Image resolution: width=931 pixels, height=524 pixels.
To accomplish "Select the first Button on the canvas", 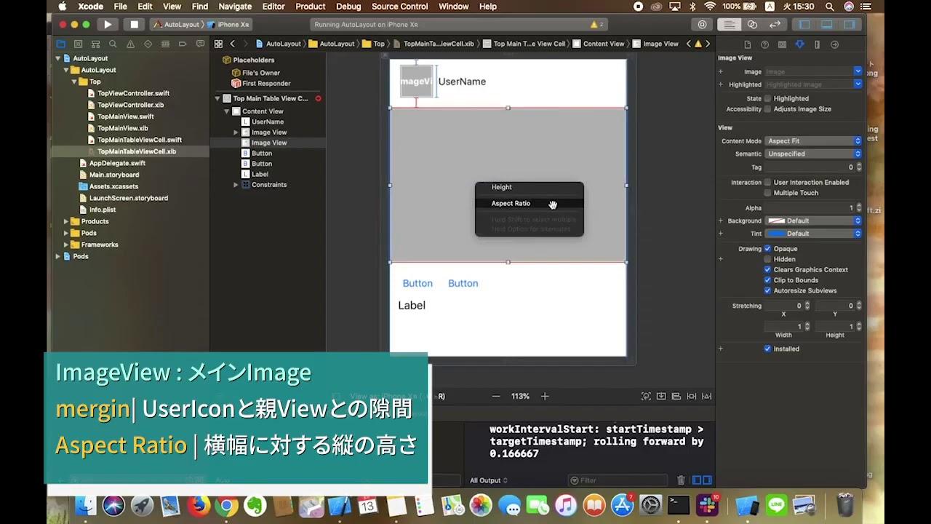I will click(417, 284).
